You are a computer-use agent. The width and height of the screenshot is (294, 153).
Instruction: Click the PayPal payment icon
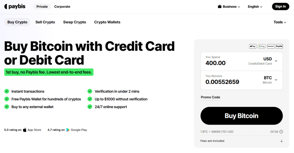point(279,46)
